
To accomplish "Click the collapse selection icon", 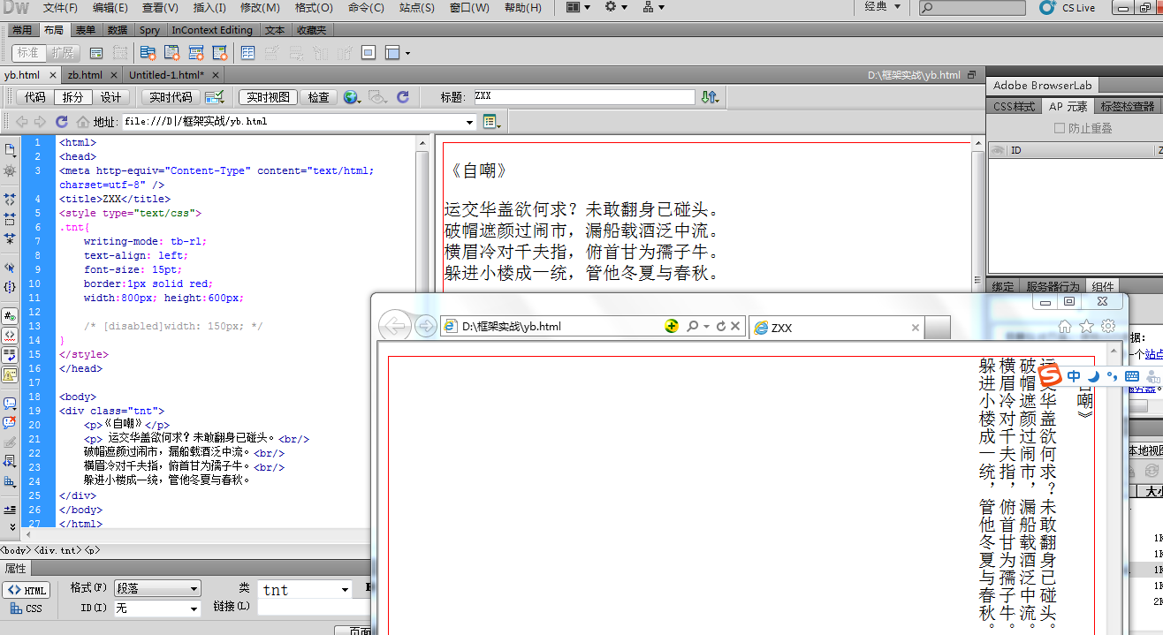I will (10, 218).
